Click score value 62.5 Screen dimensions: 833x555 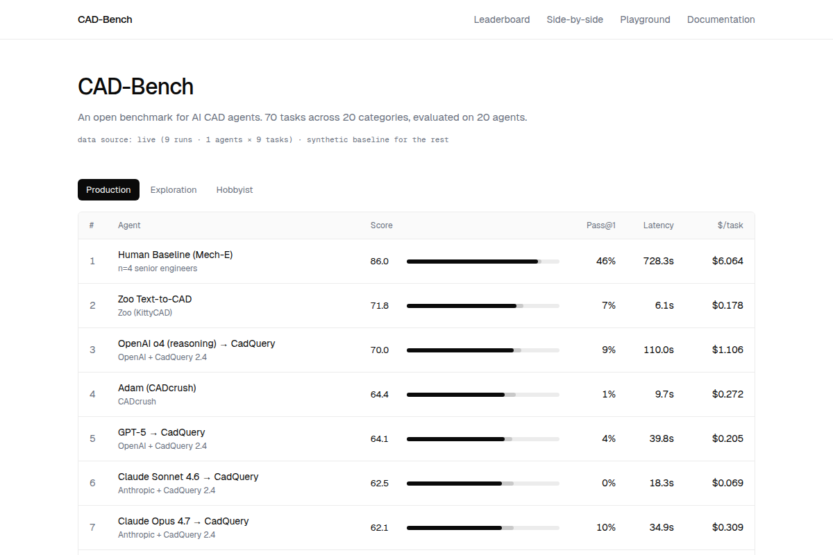pyautogui.click(x=380, y=484)
